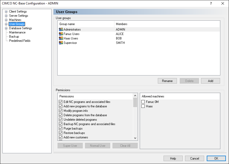This screenshot has width=229, height=164.
Task: Click the SMITH member cell
Action: (x=120, y=43)
